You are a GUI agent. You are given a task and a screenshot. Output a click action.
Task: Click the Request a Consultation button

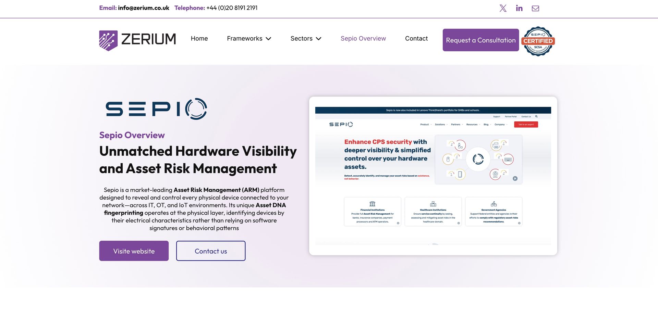pyautogui.click(x=481, y=40)
